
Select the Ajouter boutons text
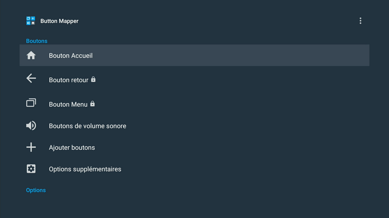pos(72,147)
